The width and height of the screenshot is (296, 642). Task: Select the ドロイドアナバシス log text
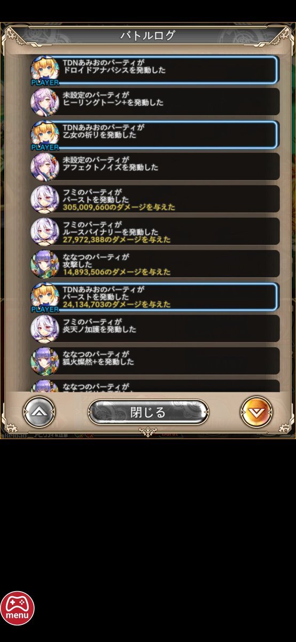click(x=114, y=70)
